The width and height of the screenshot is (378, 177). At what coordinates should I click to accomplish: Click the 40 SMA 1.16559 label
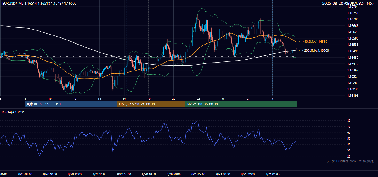coord(313,42)
